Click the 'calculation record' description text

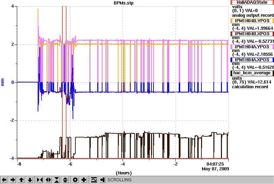click(x=250, y=87)
